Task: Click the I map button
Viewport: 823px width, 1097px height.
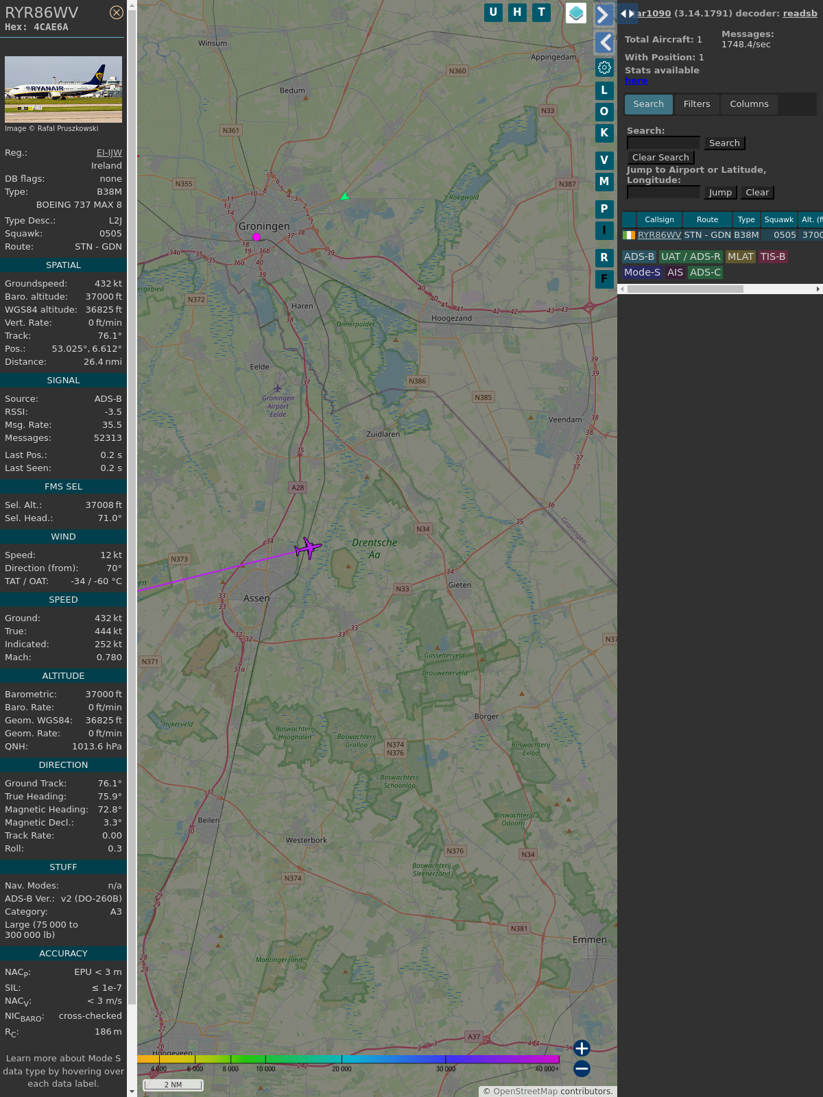Action: [x=604, y=230]
